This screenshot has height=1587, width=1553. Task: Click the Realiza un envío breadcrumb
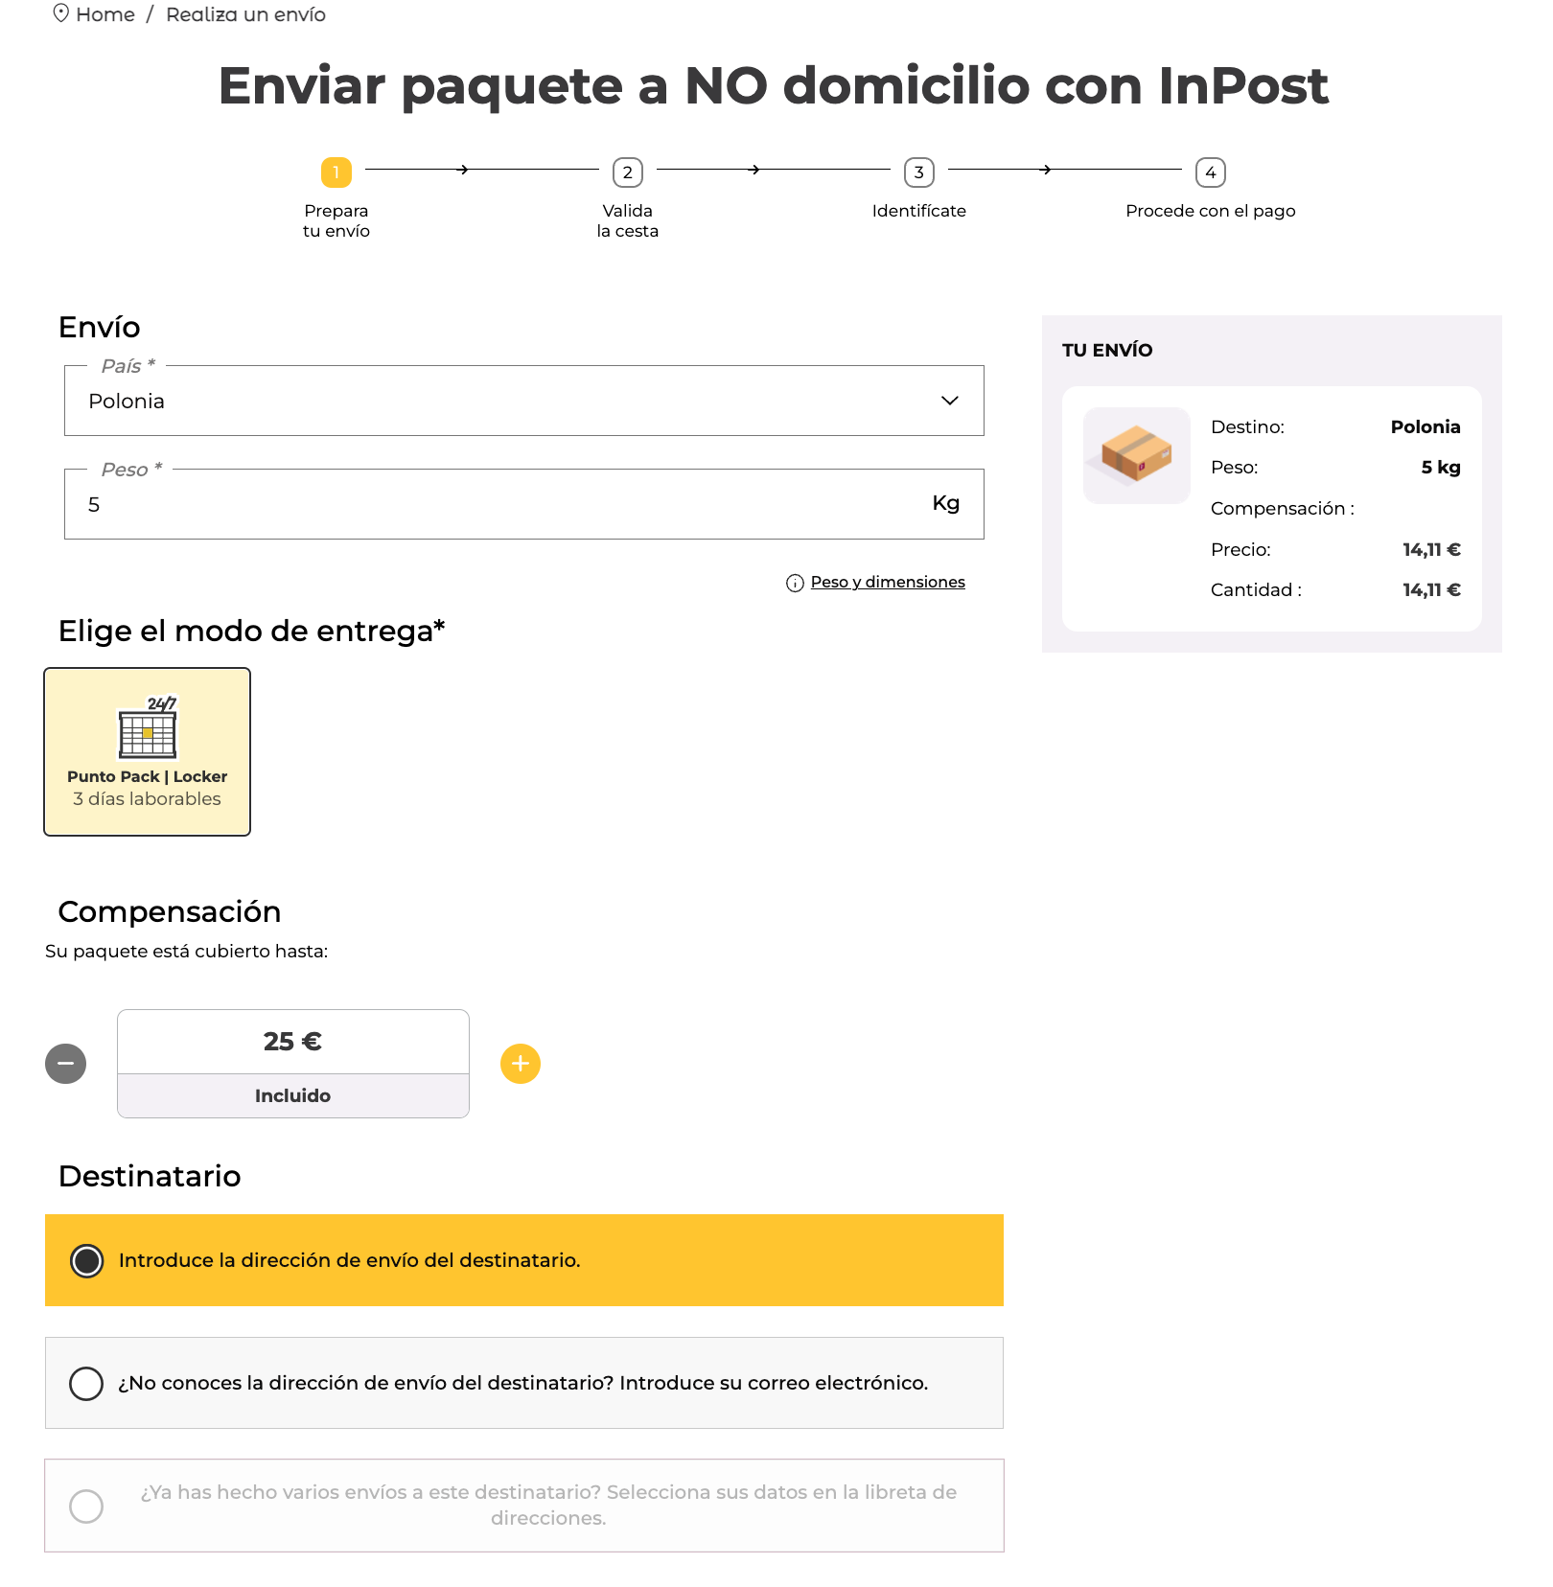click(x=246, y=14)
